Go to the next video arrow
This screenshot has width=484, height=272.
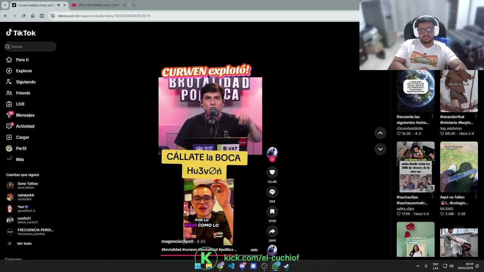[380, 149]
